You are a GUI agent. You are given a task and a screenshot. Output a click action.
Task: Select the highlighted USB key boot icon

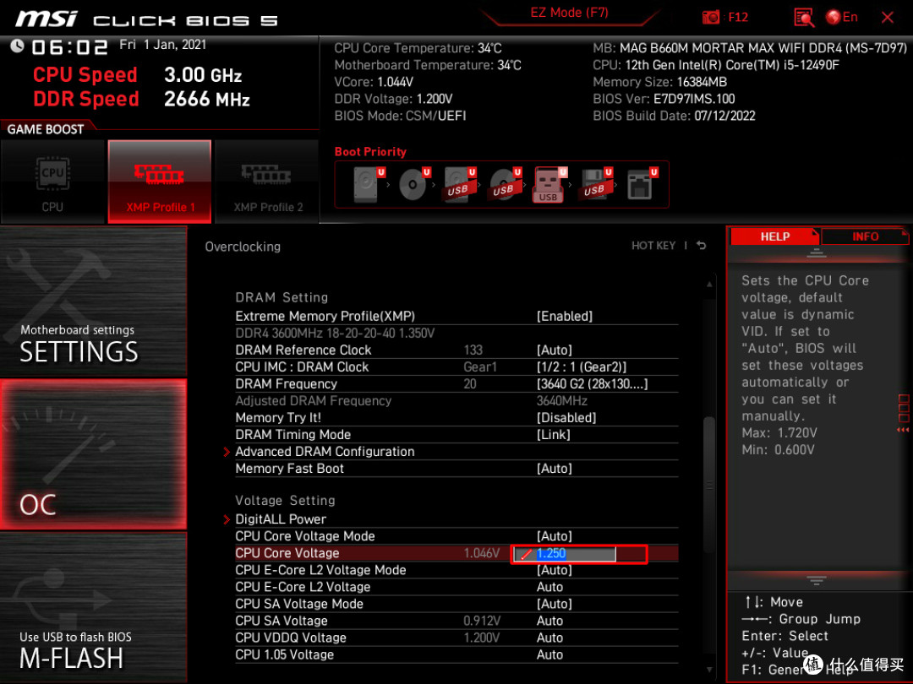click(x=550, y=184)
